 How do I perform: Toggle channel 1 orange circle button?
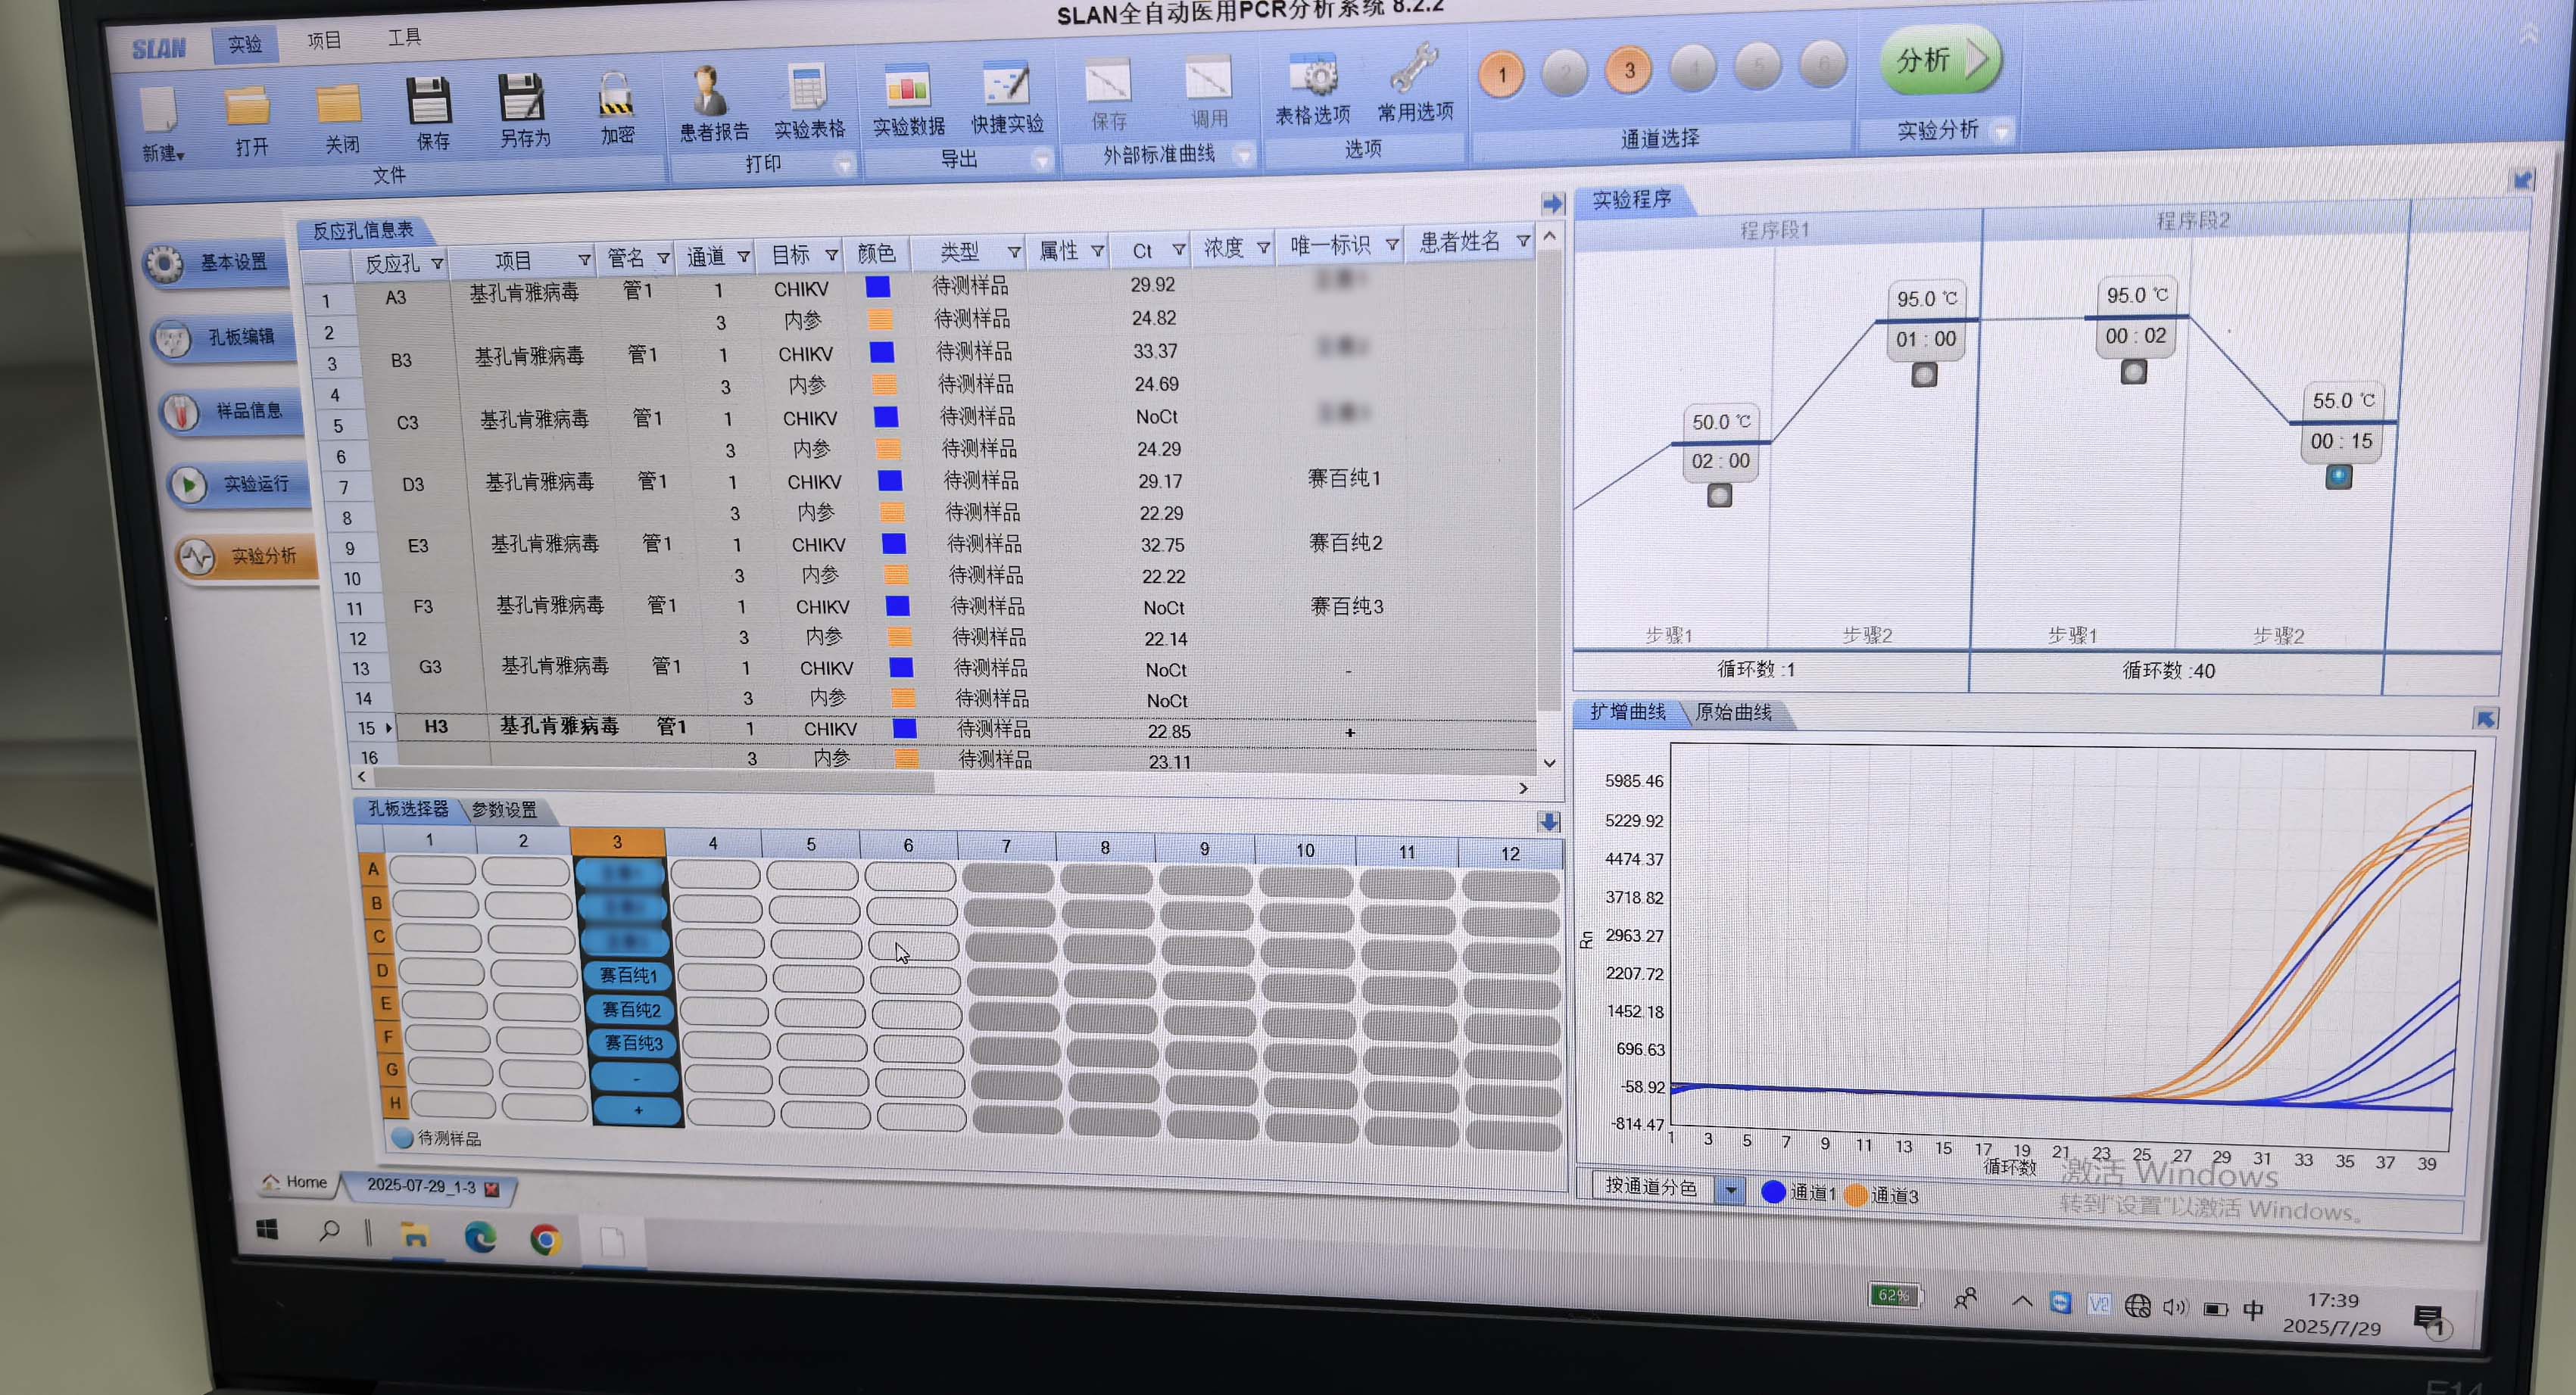pyautogui.click(x=1501, y=74)
